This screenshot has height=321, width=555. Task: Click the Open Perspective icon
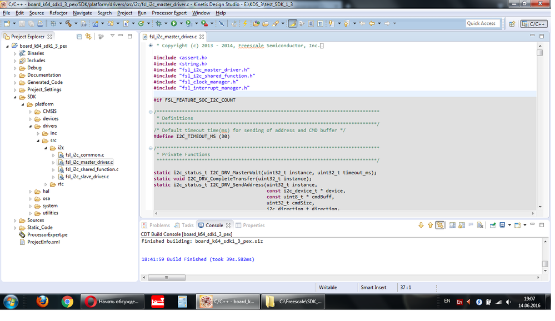coord(512,24)
